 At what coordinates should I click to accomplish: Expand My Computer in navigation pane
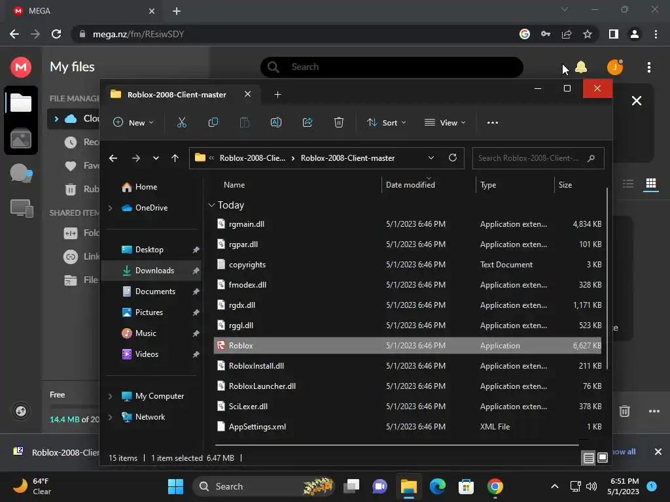coord(110,396)
